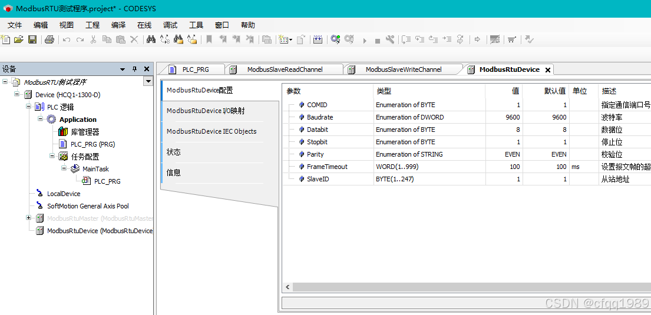
Task: Click the Paste clipboard icon
Action: (120, 40)
